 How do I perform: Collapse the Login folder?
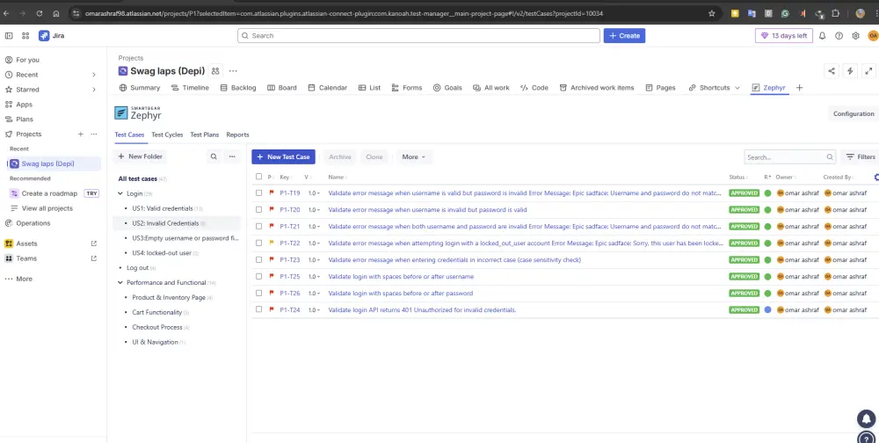point(120,193)
